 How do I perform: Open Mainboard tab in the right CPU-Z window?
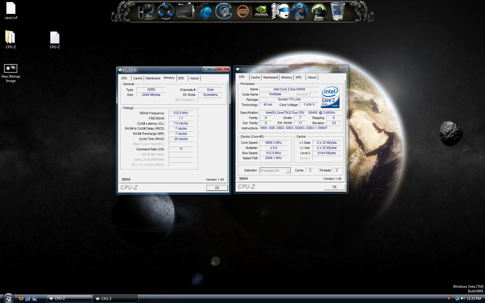click(x=270, y=77)
